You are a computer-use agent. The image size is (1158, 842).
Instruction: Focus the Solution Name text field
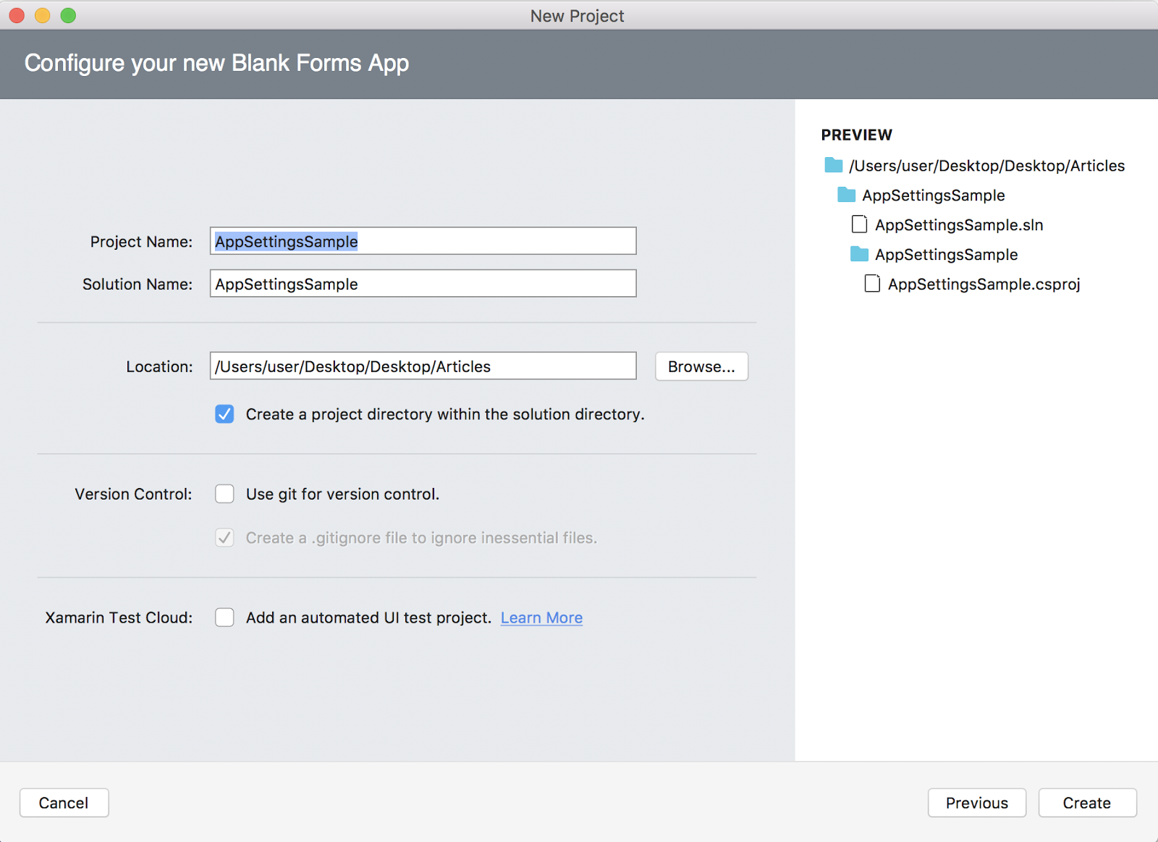(423, 284)
